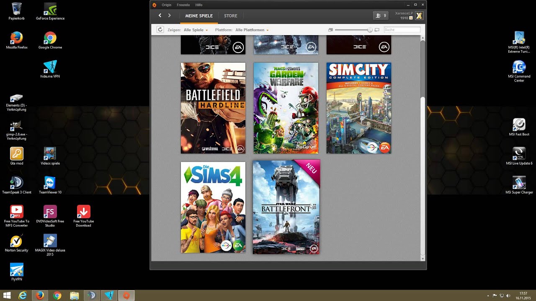Click the Origin points coin icon next to 1910
Screen dimensions: 536x301
point(411,18)
